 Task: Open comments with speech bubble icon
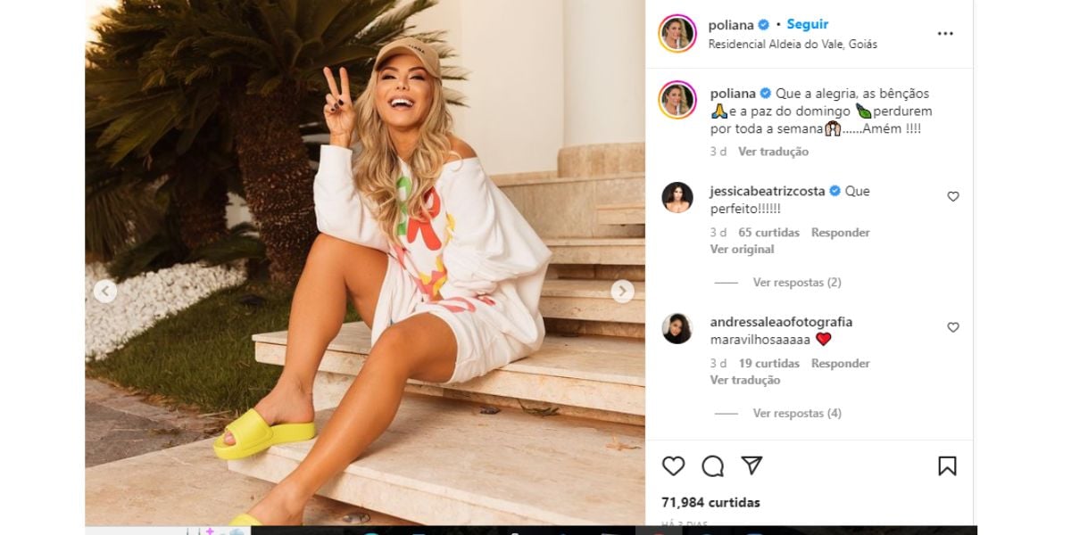click(x=712, y=465)
